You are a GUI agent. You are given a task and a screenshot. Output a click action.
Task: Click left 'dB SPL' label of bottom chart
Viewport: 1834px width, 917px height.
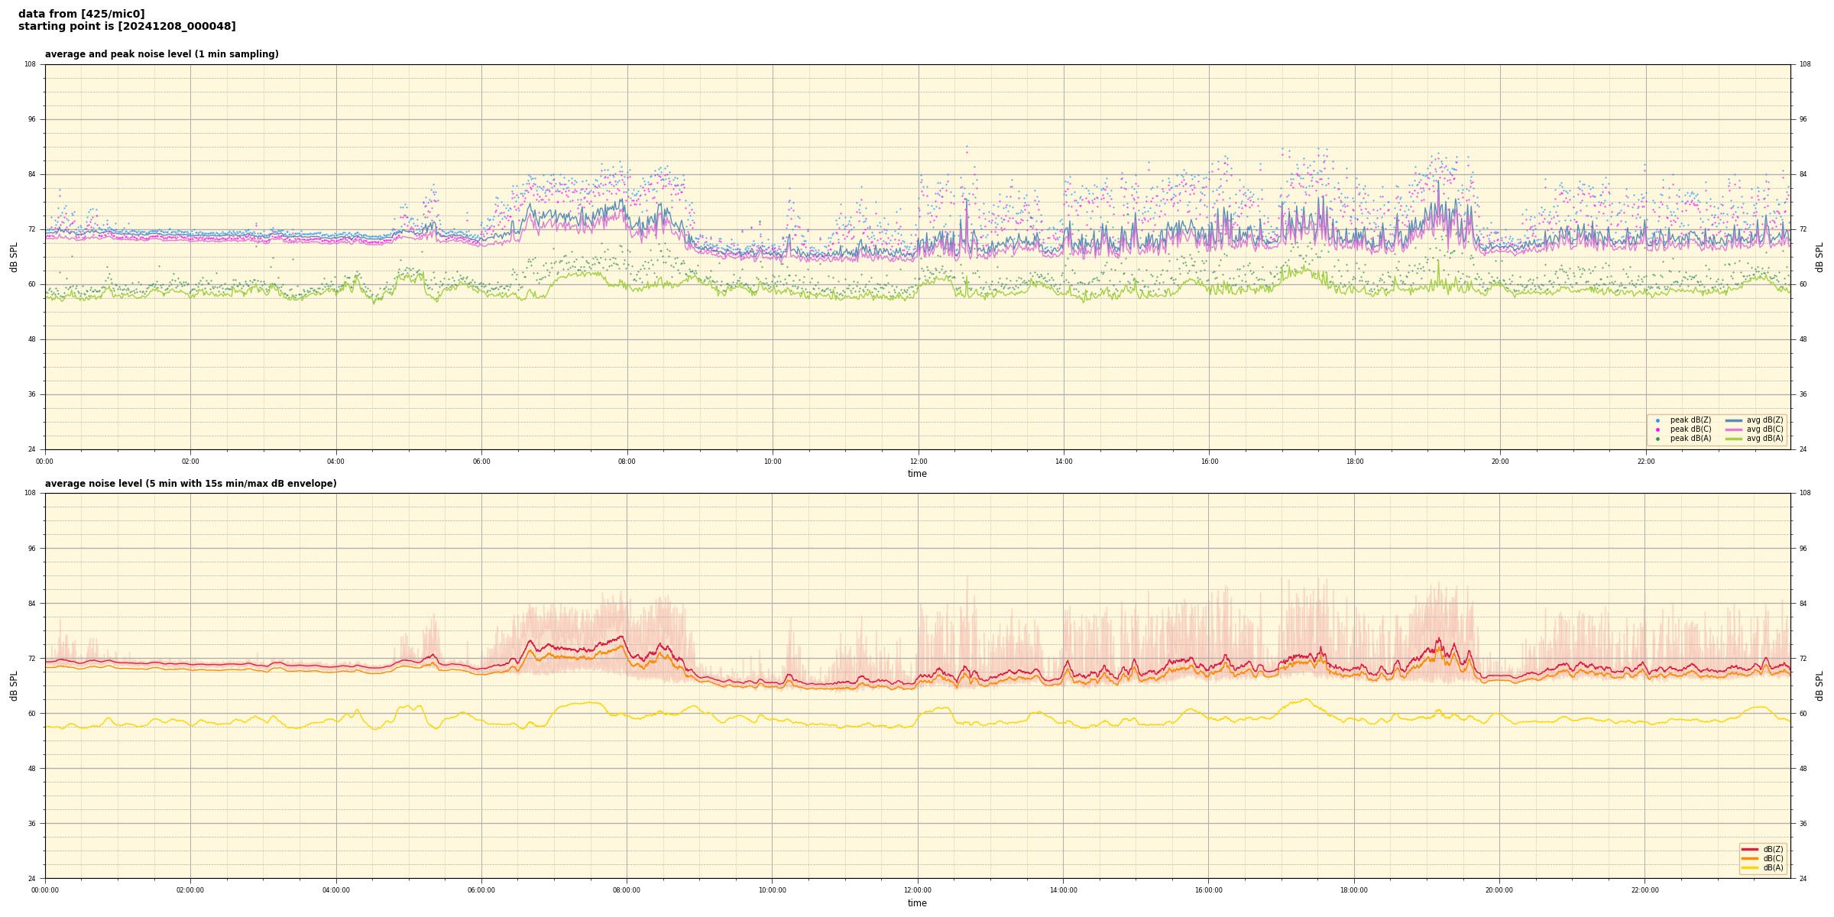(x=14, y=685)
